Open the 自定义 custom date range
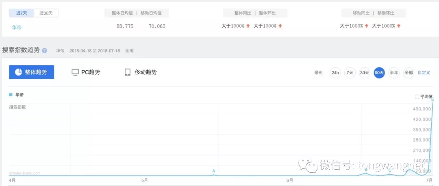Image resolution: width=439 pixels, height=186 pixels. coord(424,73)
